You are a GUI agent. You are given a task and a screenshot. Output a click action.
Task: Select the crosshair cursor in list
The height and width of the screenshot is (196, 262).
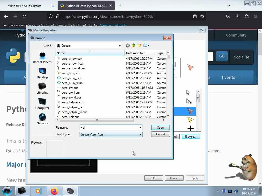(190, 128)
